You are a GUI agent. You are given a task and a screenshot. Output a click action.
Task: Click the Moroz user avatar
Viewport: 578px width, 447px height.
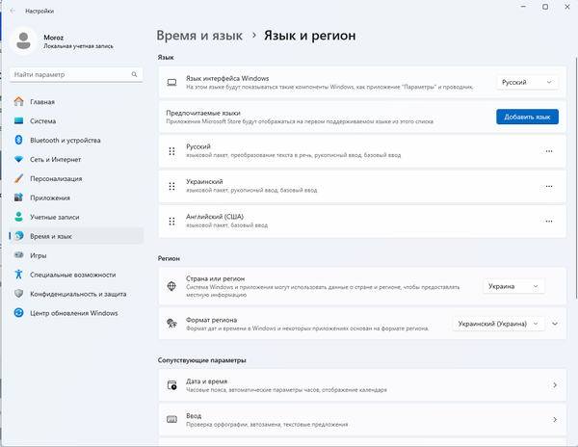click(23, 40)
